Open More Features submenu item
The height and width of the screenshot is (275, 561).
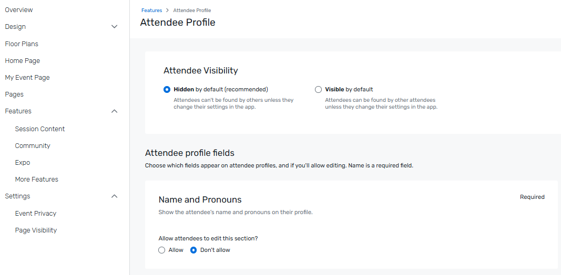pos(37,179)
